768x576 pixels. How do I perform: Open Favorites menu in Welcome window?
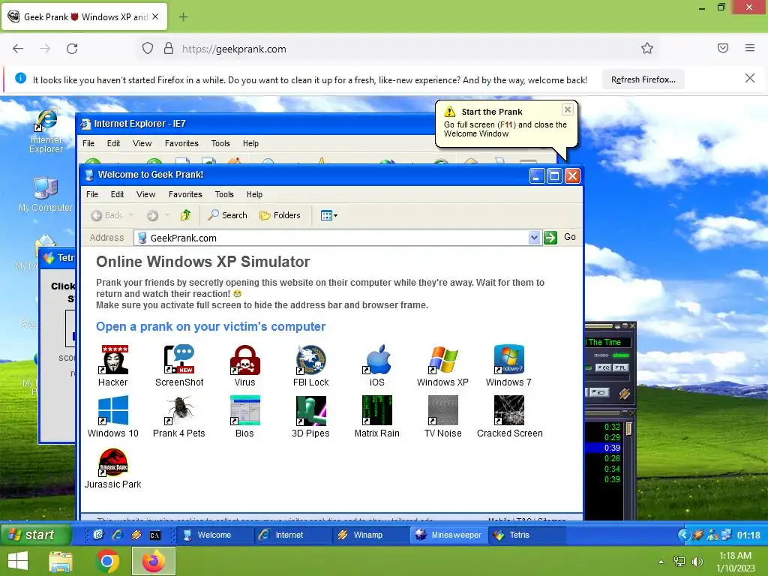click(185, 194)
